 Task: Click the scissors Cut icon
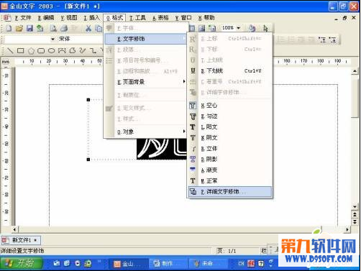pyautogui.click(x=88, y=28)
